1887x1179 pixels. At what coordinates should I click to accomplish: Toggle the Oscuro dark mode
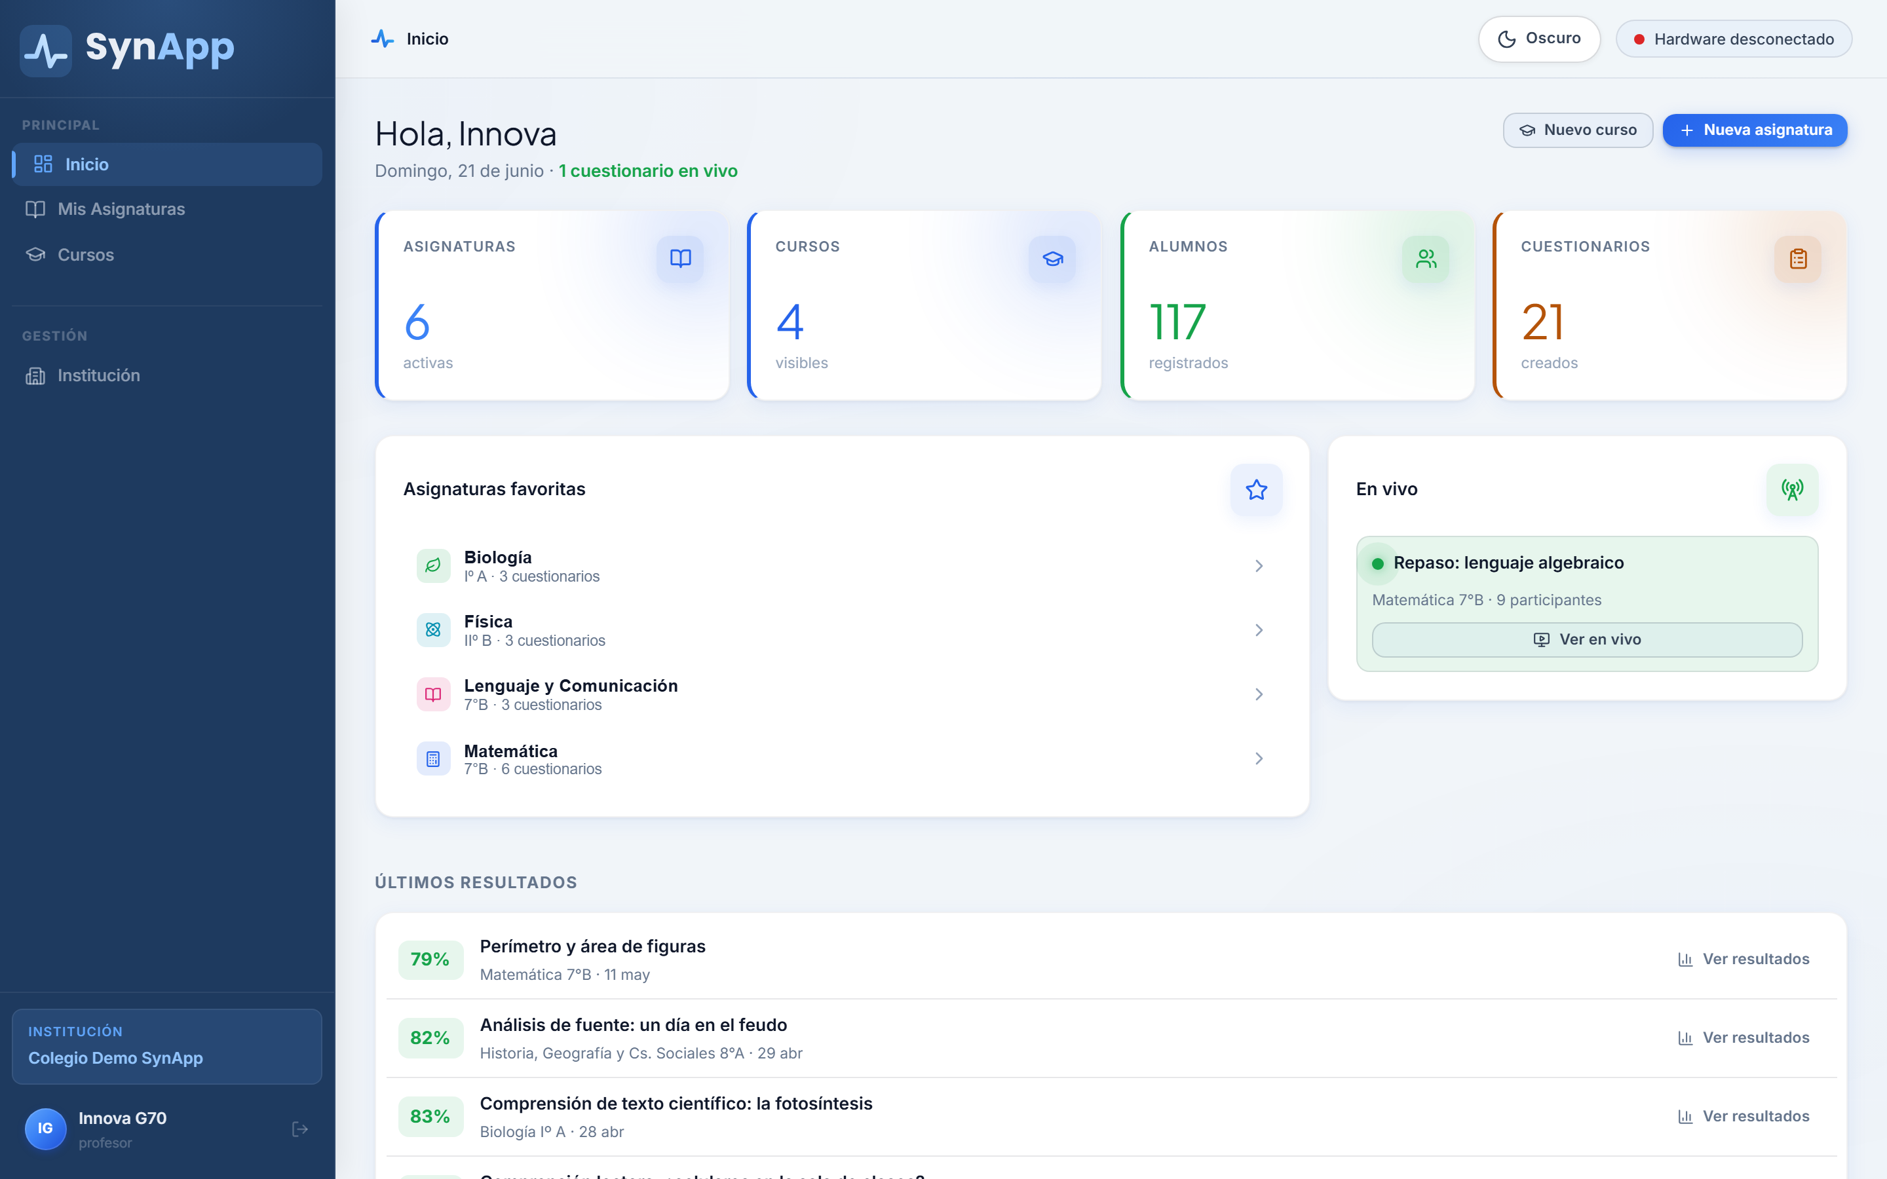1539,39
